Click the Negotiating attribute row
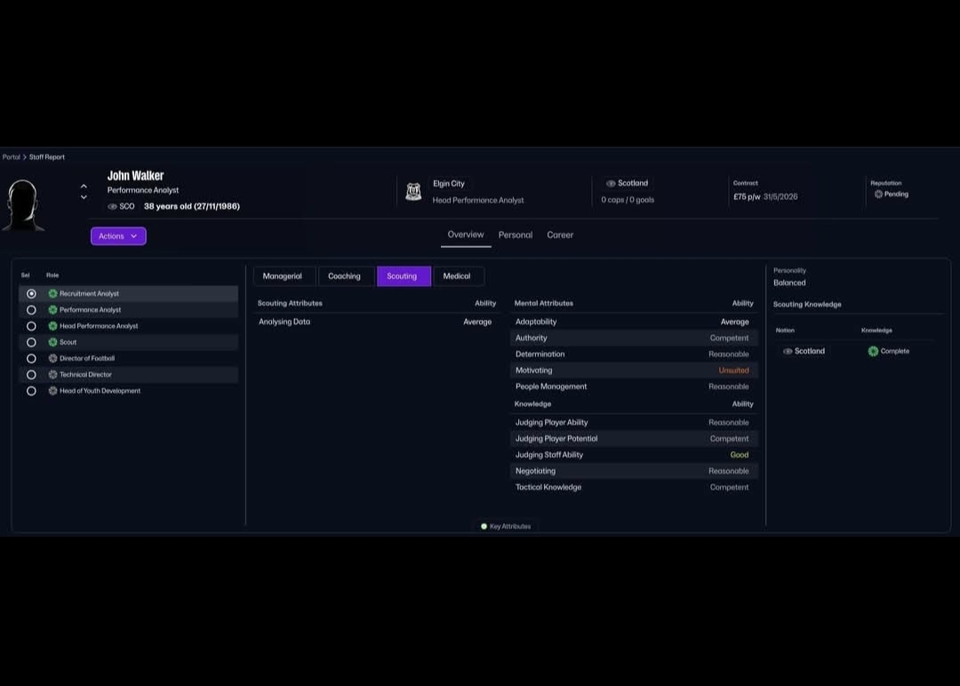Viewport: 960px width, 686px height. point(633,471)
